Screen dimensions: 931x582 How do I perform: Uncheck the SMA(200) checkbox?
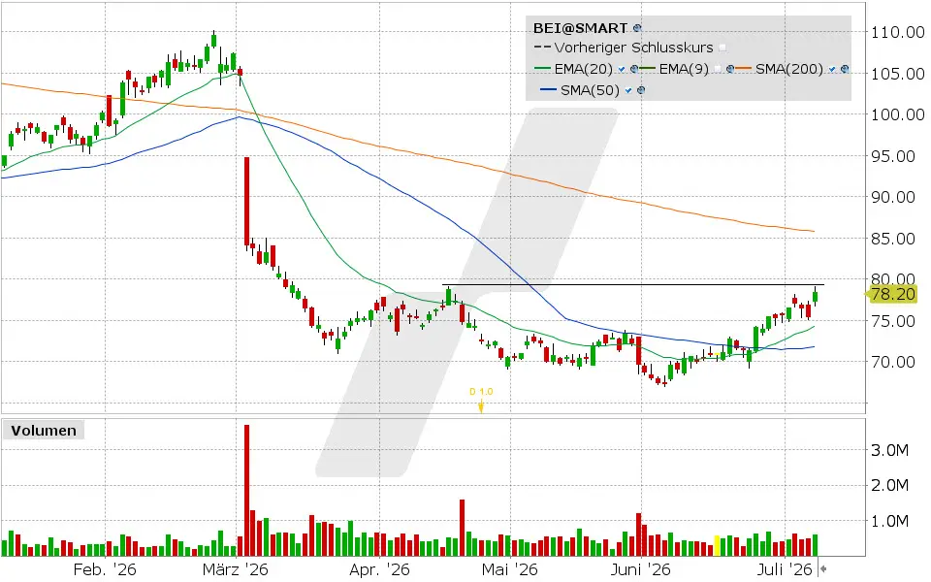(x=832, y=69)
